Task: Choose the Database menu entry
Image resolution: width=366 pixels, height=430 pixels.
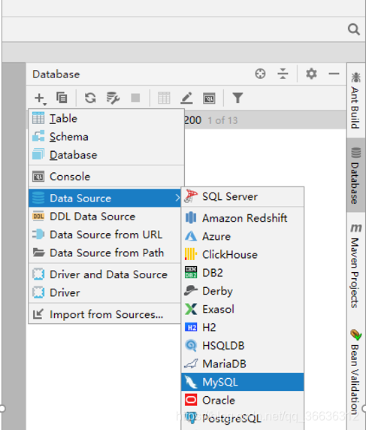Action: pos(106,155)
